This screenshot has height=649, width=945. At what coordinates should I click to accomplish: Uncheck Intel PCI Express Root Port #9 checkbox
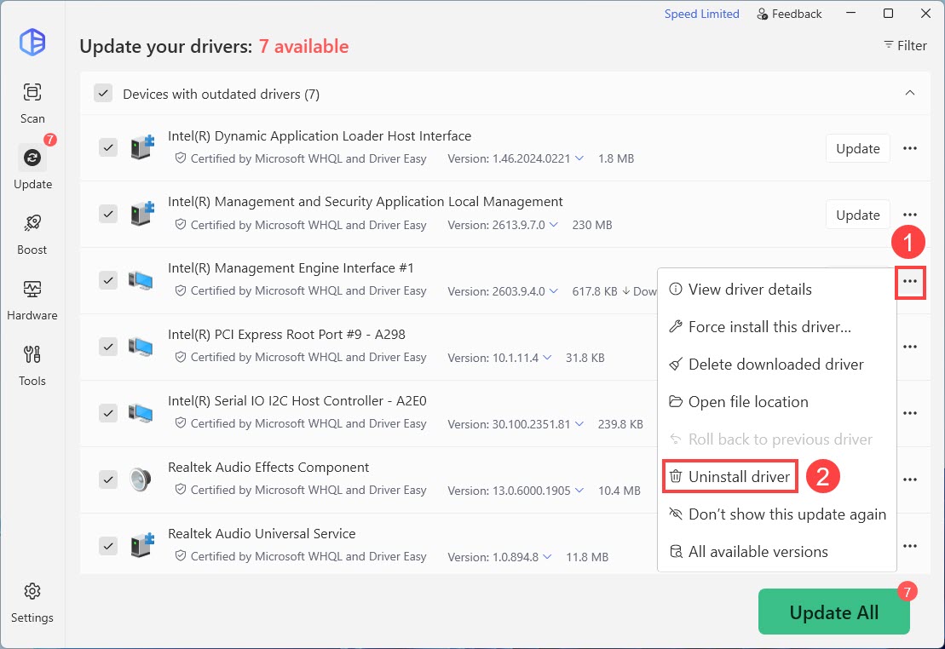point(108,347)
